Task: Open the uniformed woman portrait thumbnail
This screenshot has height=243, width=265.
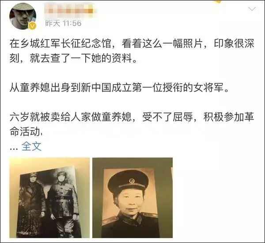Action: coord(132,197)
